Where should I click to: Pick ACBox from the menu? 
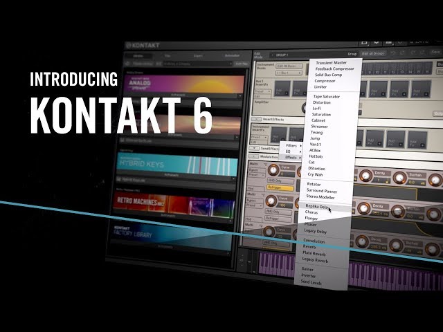tap(315, 151)
